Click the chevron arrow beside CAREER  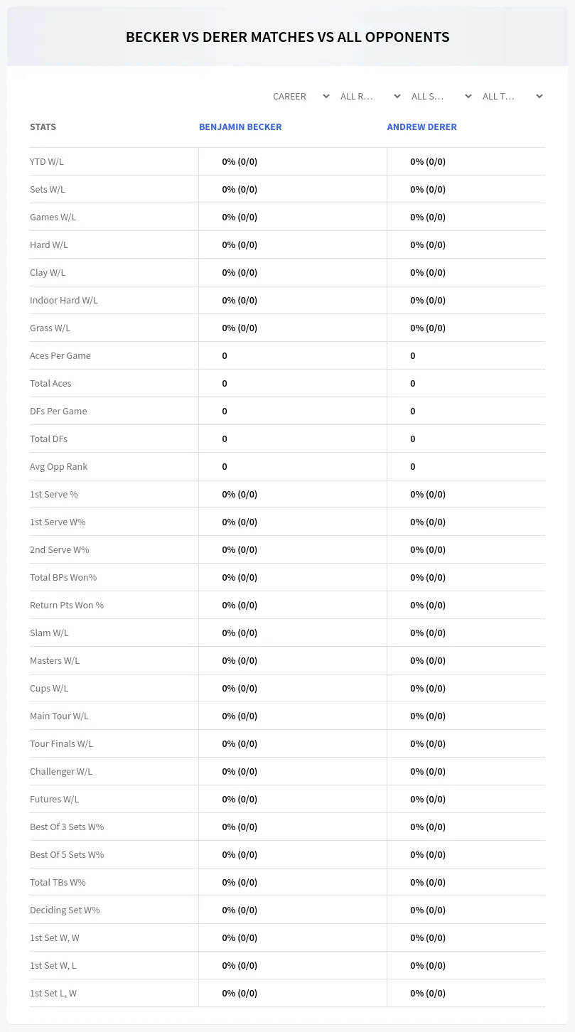point(326,96)
